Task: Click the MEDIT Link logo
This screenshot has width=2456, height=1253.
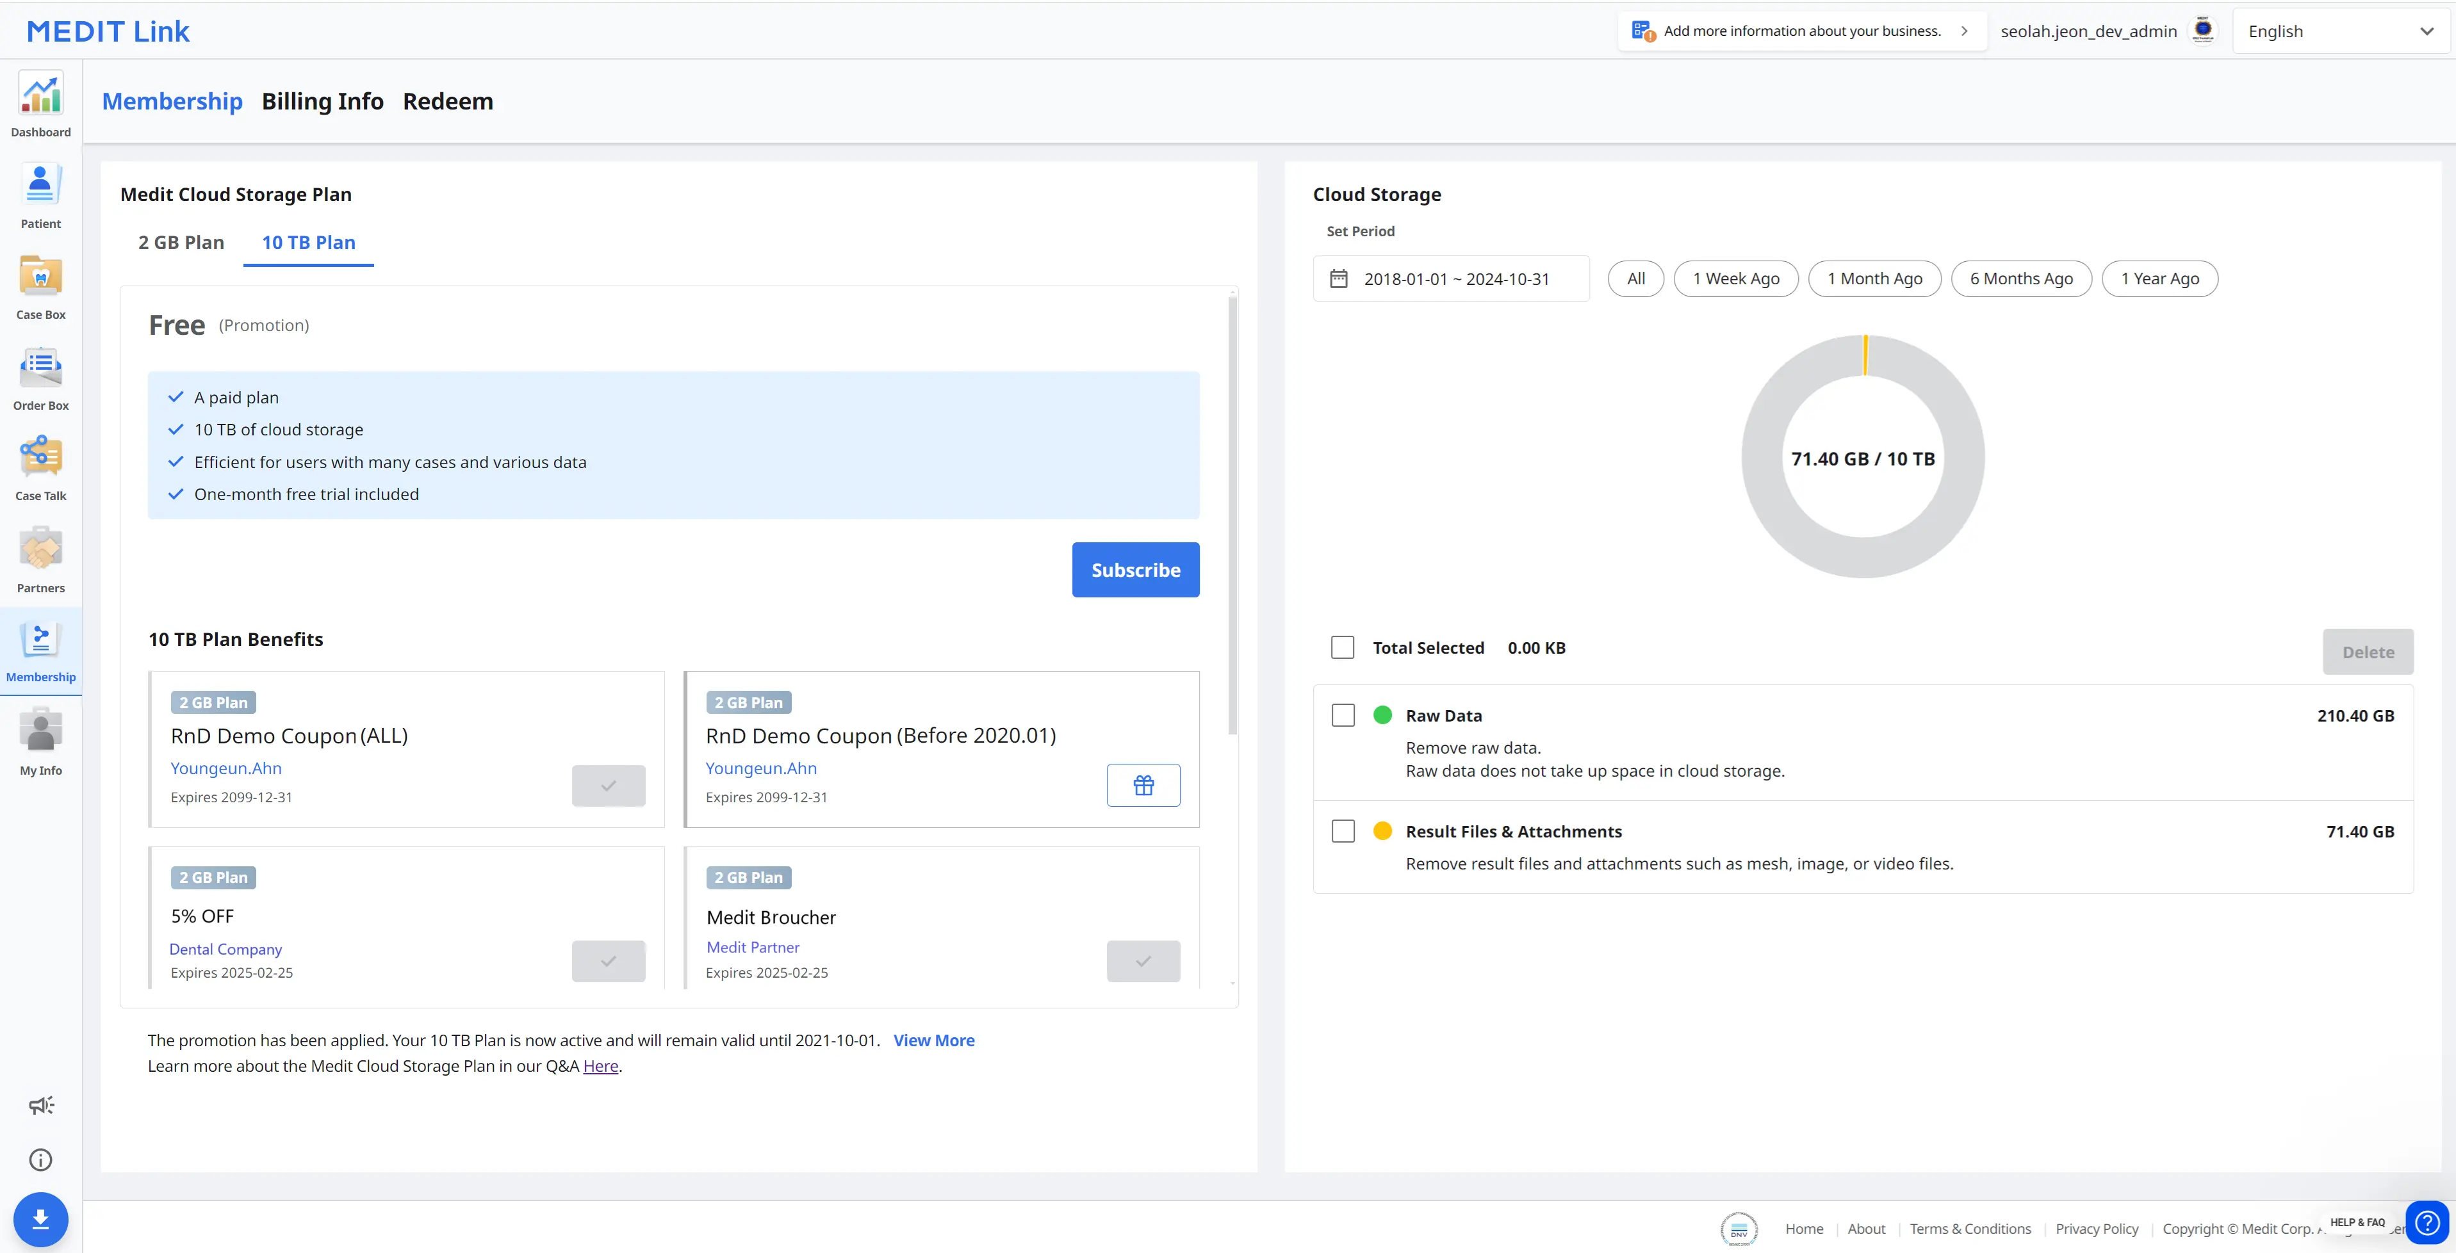Action: point(108,31)
